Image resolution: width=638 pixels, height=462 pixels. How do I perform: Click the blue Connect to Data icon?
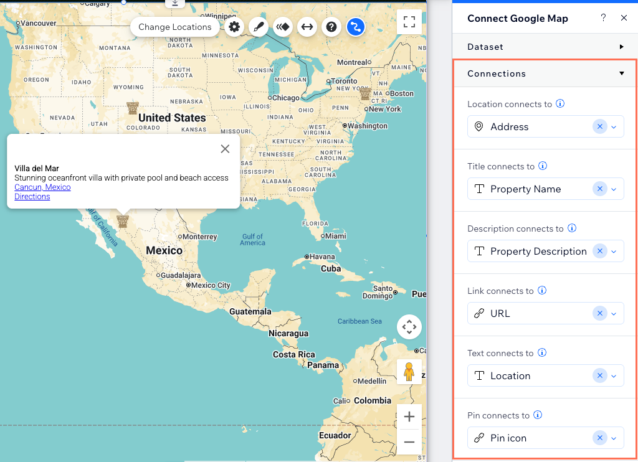[x=356, y=27]
